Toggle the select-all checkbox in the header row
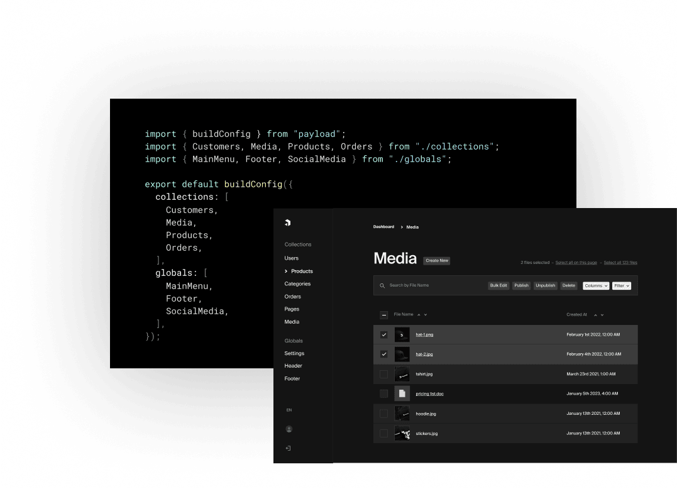 click(x=384, y=314)
